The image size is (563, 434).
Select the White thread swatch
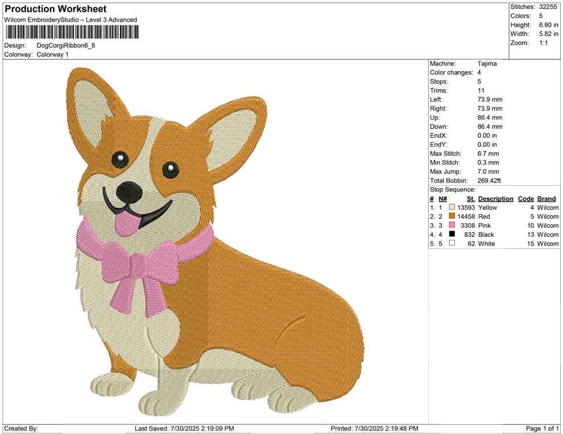(x=452, y=244)
